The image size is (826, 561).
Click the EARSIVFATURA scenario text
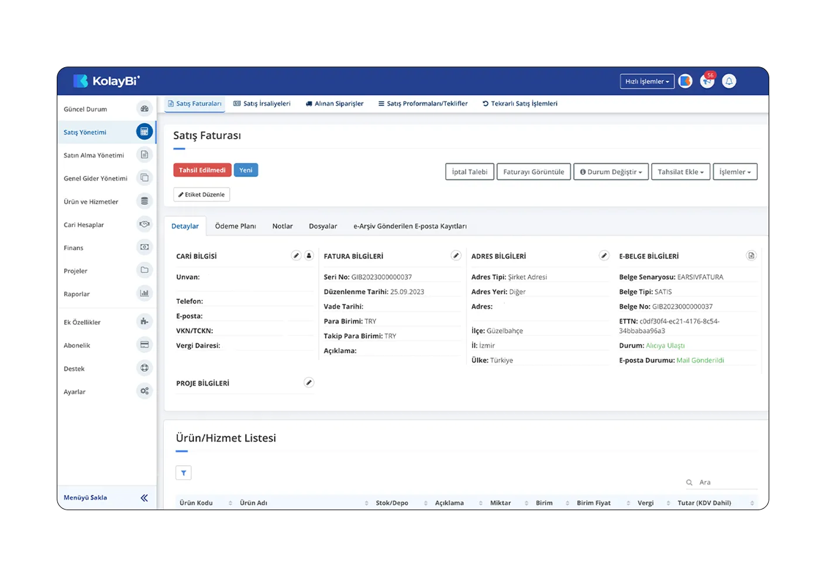pos(700,277)
